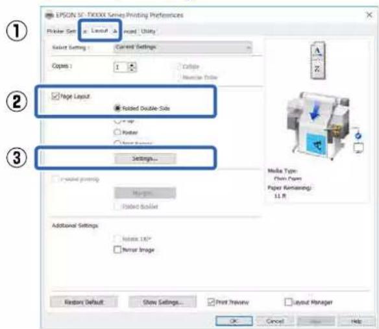This screenshot has height=329, width=379.
Task: Uncheck the Page Layout checkbox
Action: tap(55, 96)
